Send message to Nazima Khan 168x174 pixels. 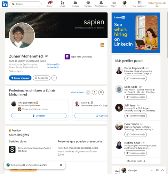point(136,153)
